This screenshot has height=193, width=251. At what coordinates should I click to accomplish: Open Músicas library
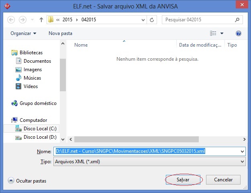33,78
